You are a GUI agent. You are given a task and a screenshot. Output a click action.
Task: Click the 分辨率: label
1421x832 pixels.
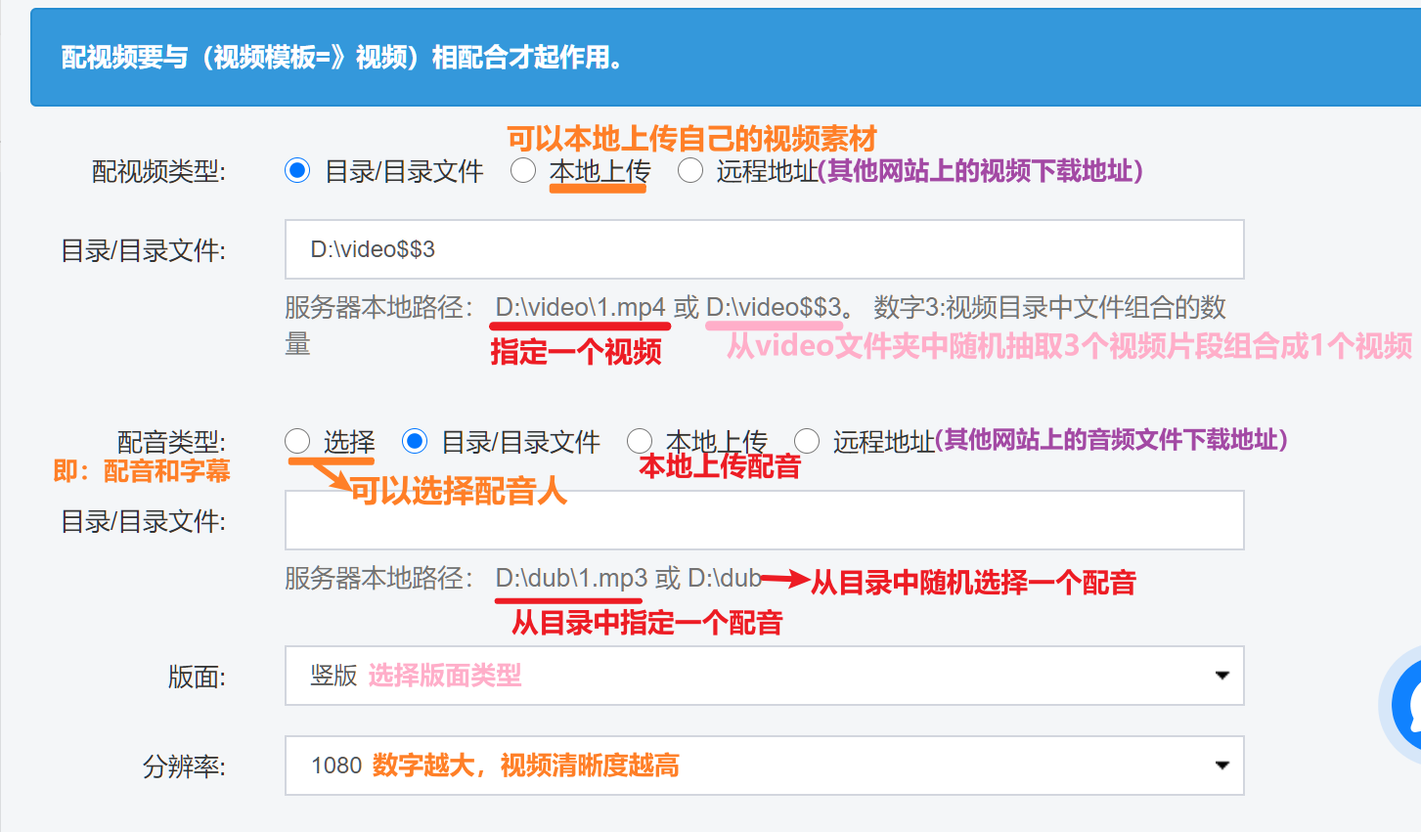tap(184, 766)
